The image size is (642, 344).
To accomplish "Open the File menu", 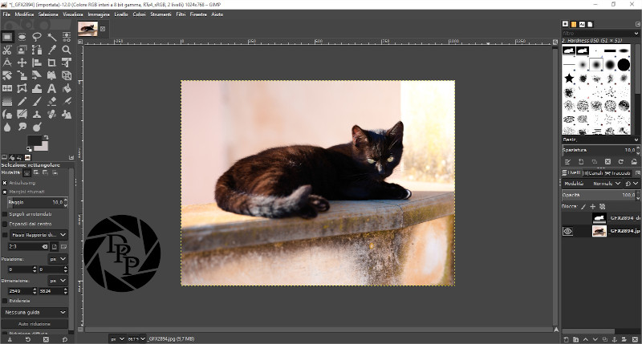I will tap(6, 14).
